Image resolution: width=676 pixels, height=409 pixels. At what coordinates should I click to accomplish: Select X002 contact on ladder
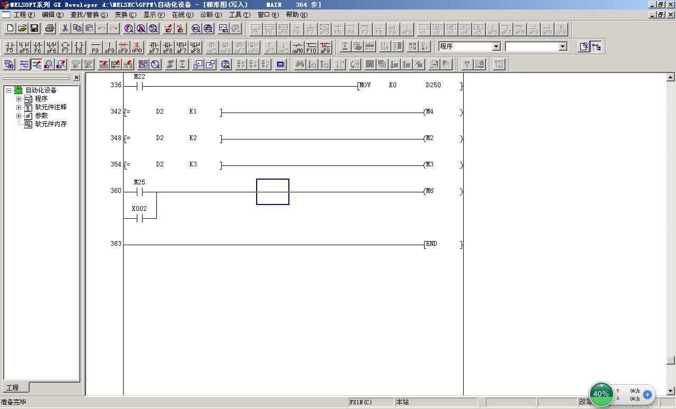click(139, 214)
